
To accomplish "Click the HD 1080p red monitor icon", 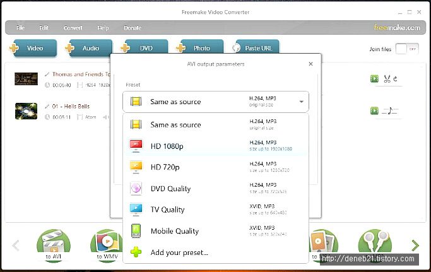I will coord(136,146).
